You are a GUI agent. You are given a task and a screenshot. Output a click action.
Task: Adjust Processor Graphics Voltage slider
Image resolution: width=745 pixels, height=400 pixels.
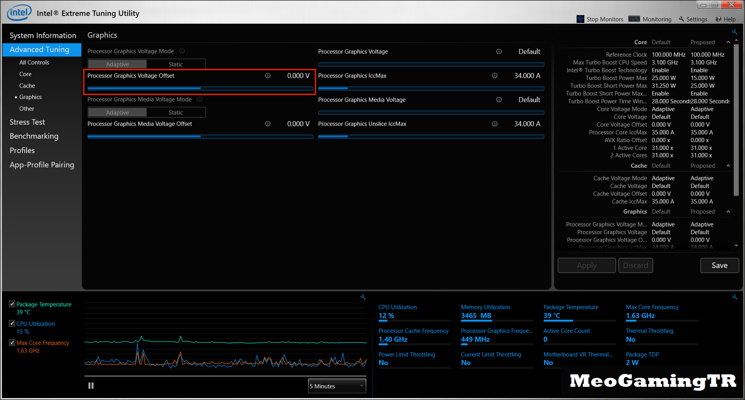431,64
